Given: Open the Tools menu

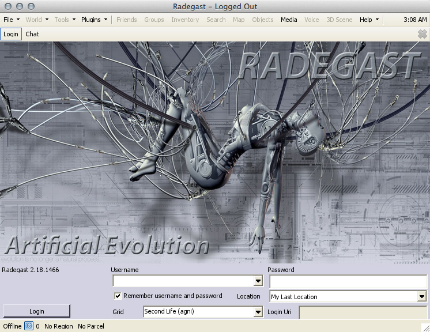Looking at the screenshot, I should point(65,20).
